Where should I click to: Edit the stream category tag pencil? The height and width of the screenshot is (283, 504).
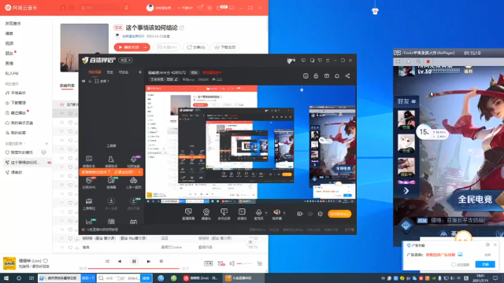pyautogui.click(x=176, y=79)
